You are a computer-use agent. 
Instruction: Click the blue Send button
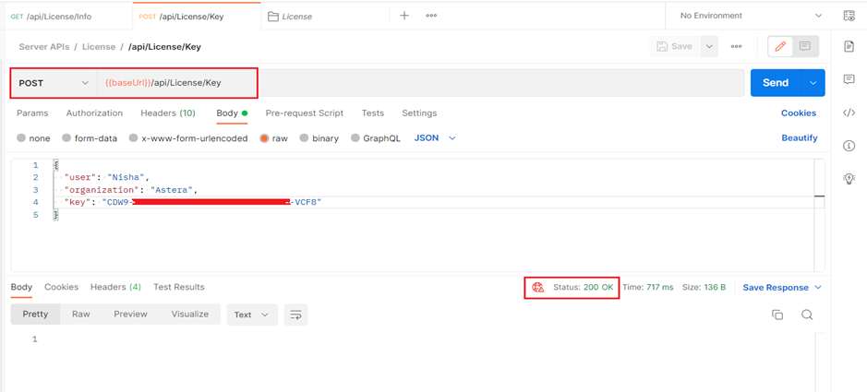pyautogui.click(x=776, y=83)
